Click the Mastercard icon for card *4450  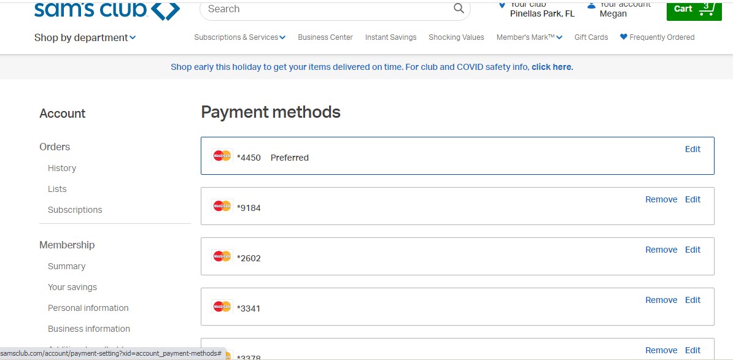click(222, 156)
